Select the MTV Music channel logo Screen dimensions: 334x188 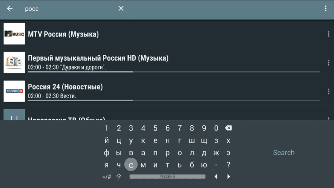pos(14,34)
